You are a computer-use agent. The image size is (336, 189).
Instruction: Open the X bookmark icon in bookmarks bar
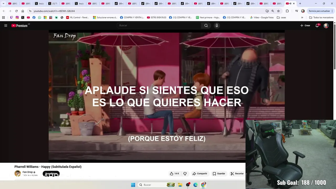[x=23, y=18]
